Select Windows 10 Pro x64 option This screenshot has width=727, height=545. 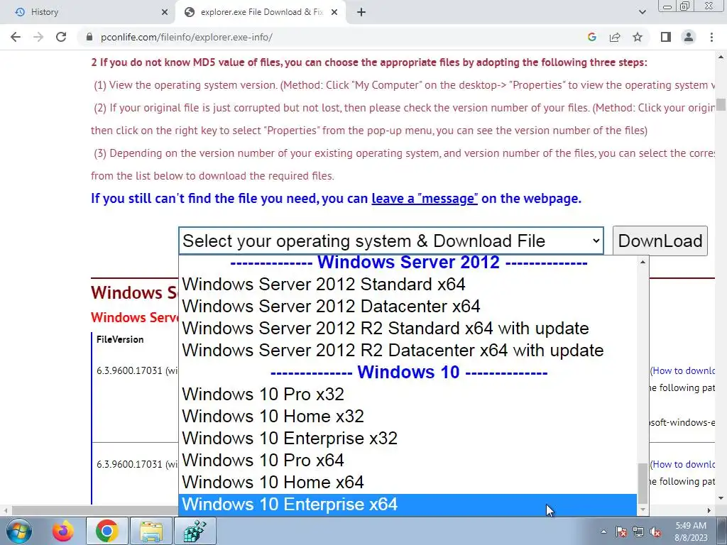coord(408,460)
